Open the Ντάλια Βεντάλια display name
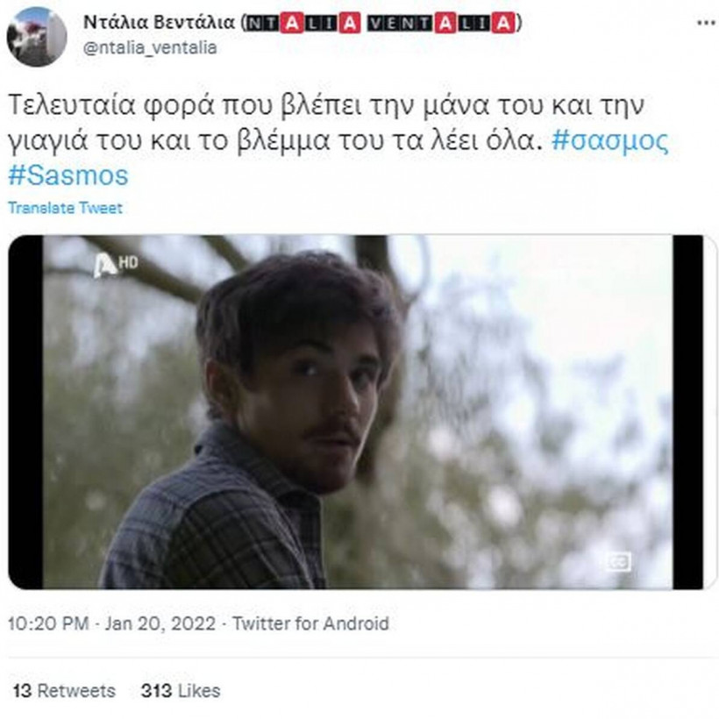Viewport: 719px width, 719px height. pyautogui.click(x=159, y=22)
